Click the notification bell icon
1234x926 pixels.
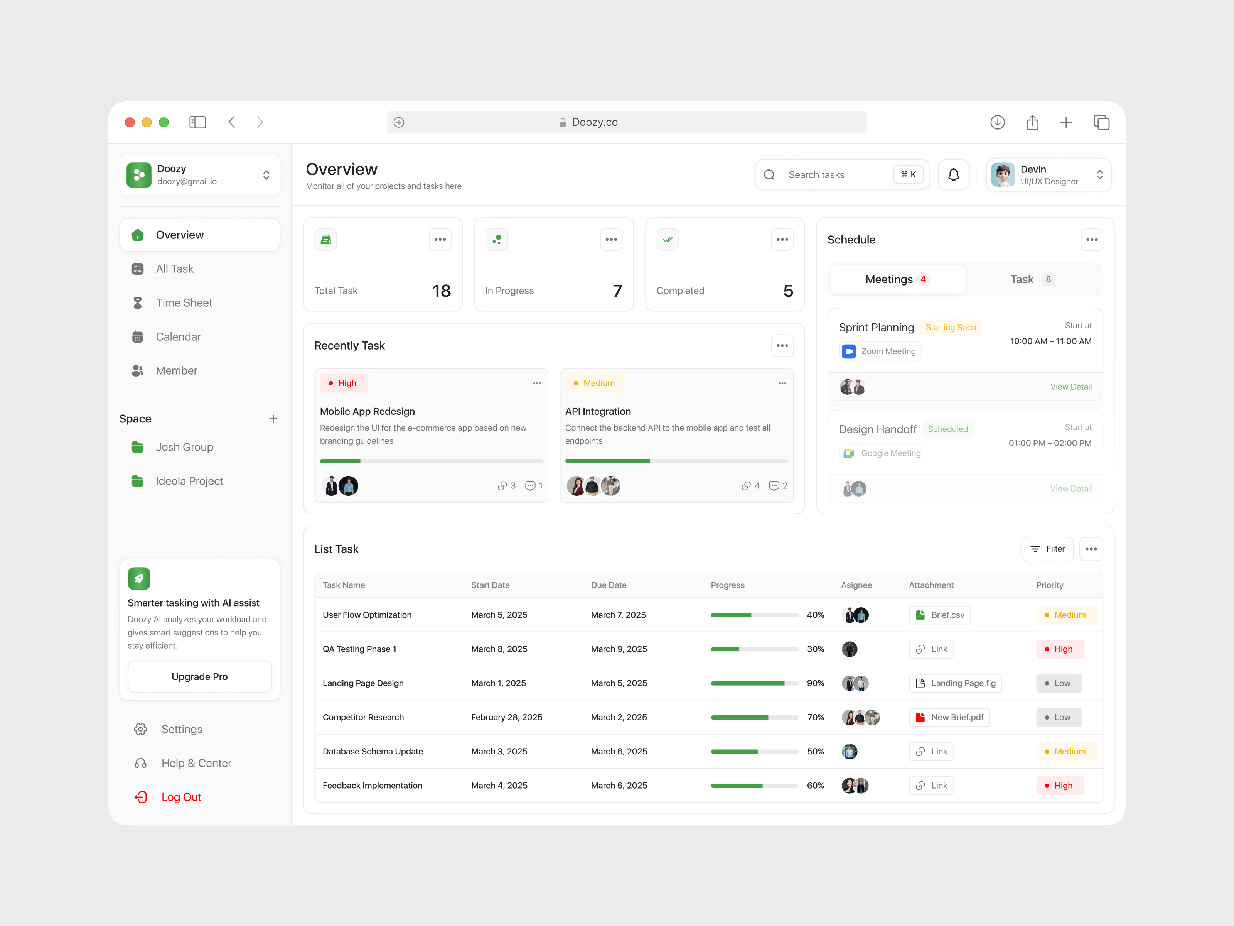coord(953,175)
